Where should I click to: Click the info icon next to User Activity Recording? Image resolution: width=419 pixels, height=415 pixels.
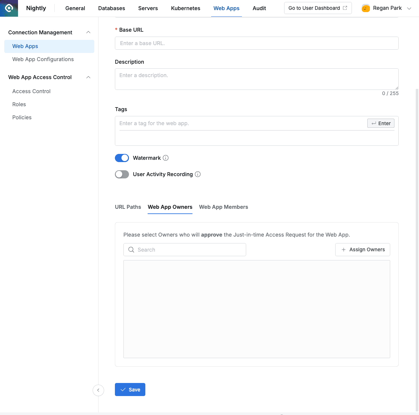click(198, 174)
